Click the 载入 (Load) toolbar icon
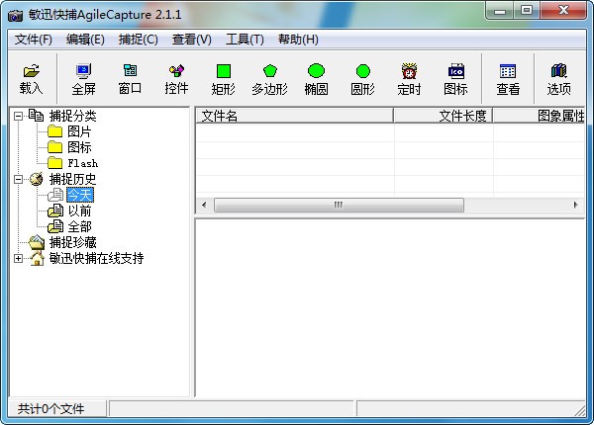This screenshot has height=425, width=594. [x=31, y=78]
